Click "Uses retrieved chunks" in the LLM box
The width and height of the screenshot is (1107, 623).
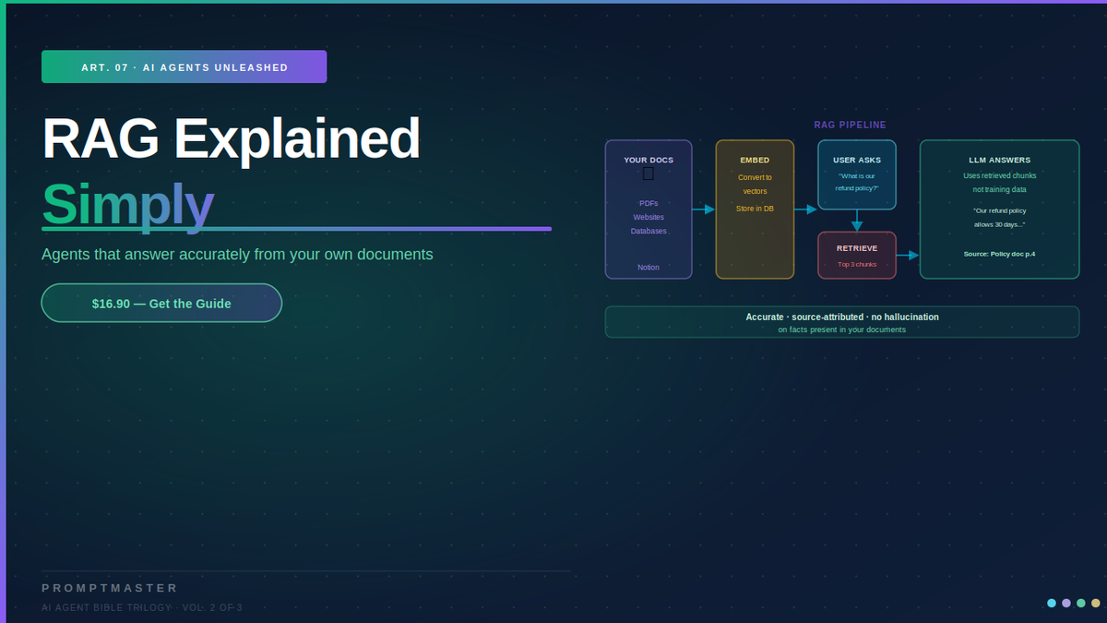tap(1000, 175)
